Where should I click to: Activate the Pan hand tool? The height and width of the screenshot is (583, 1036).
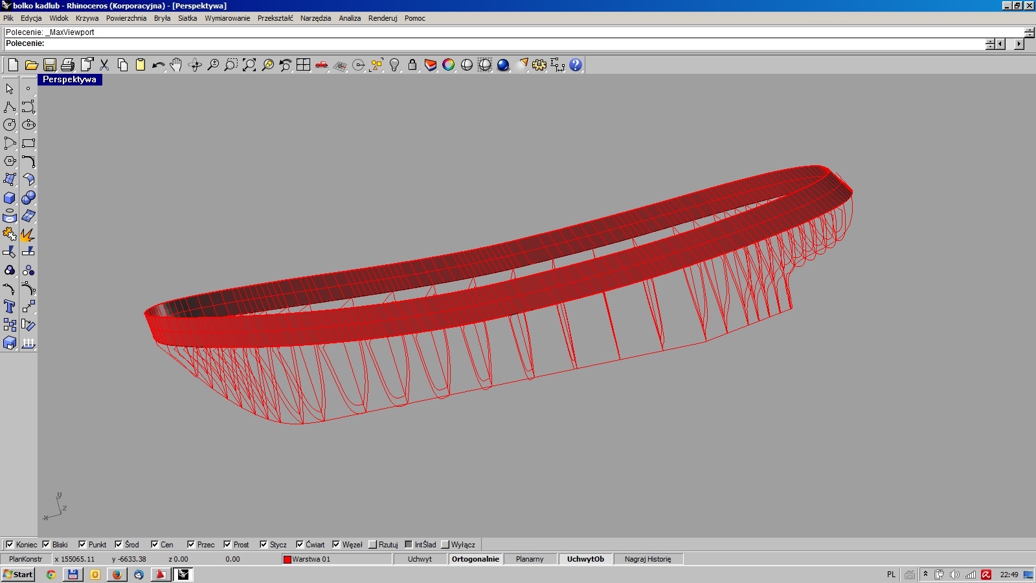(176, 65)
